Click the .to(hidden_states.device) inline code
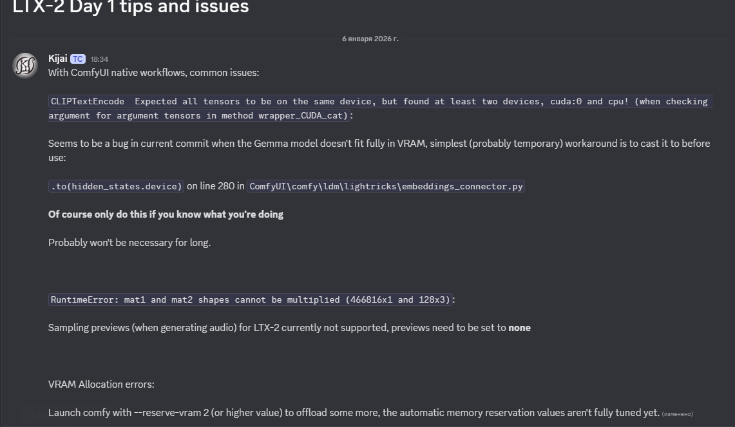The height and width of the screenshot is (427, 735). tap(117, 186)
